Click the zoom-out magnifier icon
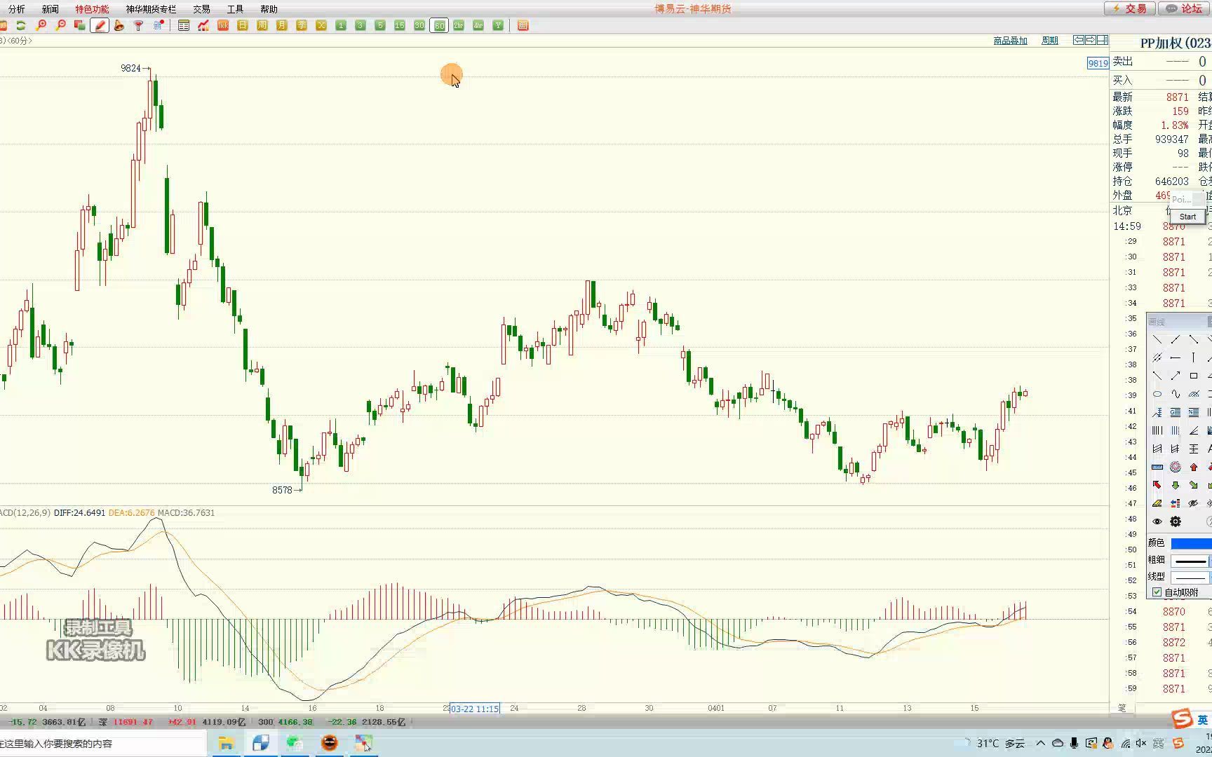 pos(61,26)
